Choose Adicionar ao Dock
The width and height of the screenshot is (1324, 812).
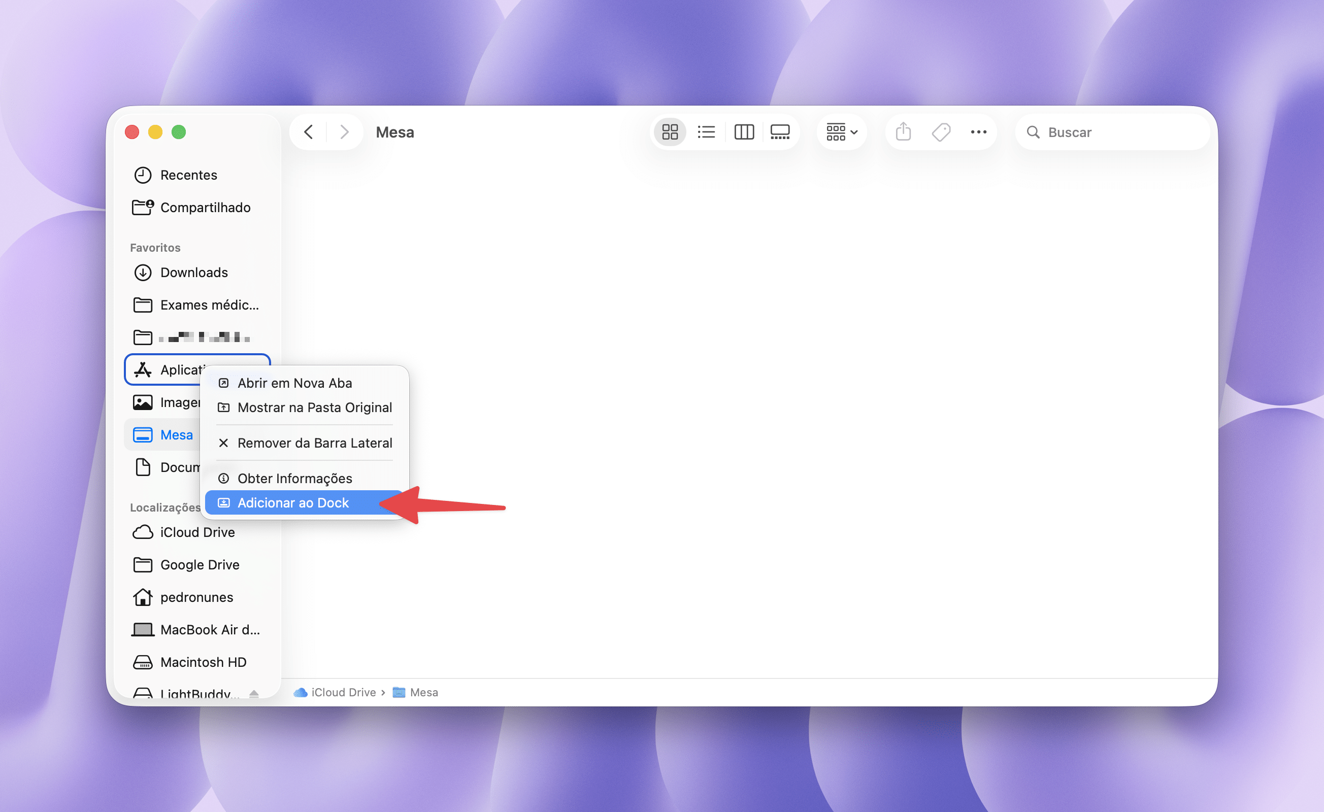point(293,502)
